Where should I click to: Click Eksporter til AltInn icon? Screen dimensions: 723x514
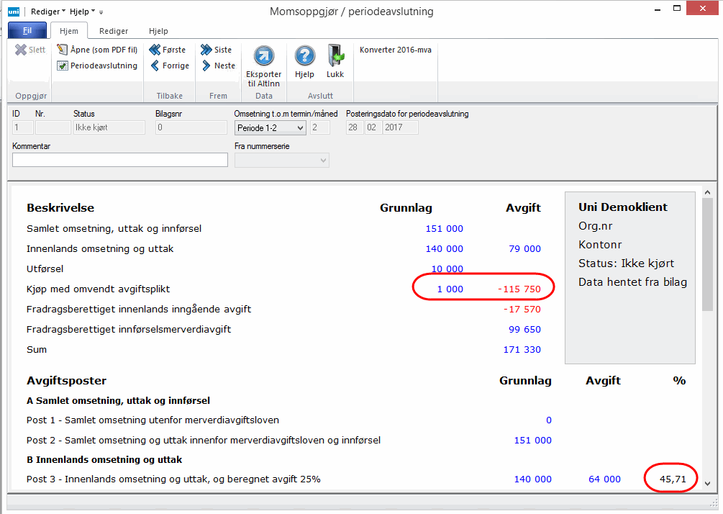click(x=264, y=55)
